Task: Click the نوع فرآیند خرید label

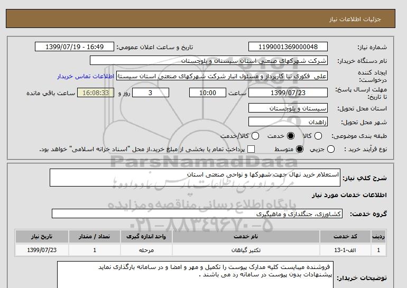Action: tap(365, 149)
